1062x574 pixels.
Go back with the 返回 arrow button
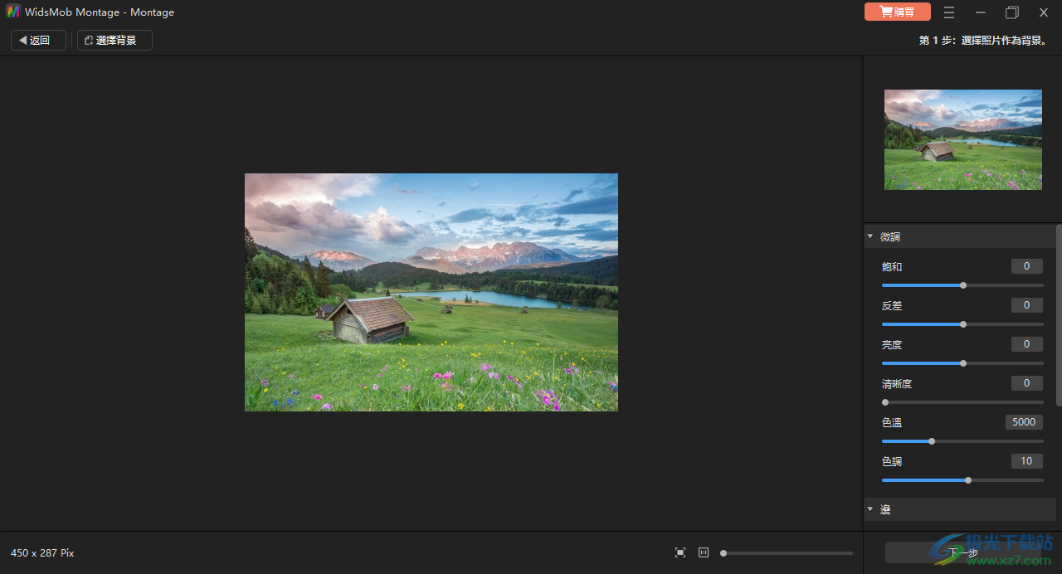[38, 40]
